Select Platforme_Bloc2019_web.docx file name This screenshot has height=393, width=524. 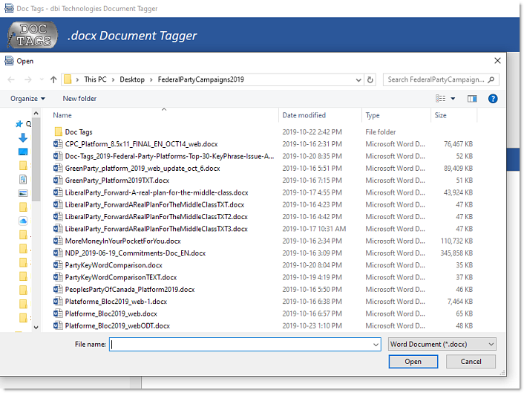click(x=111, y=314)
